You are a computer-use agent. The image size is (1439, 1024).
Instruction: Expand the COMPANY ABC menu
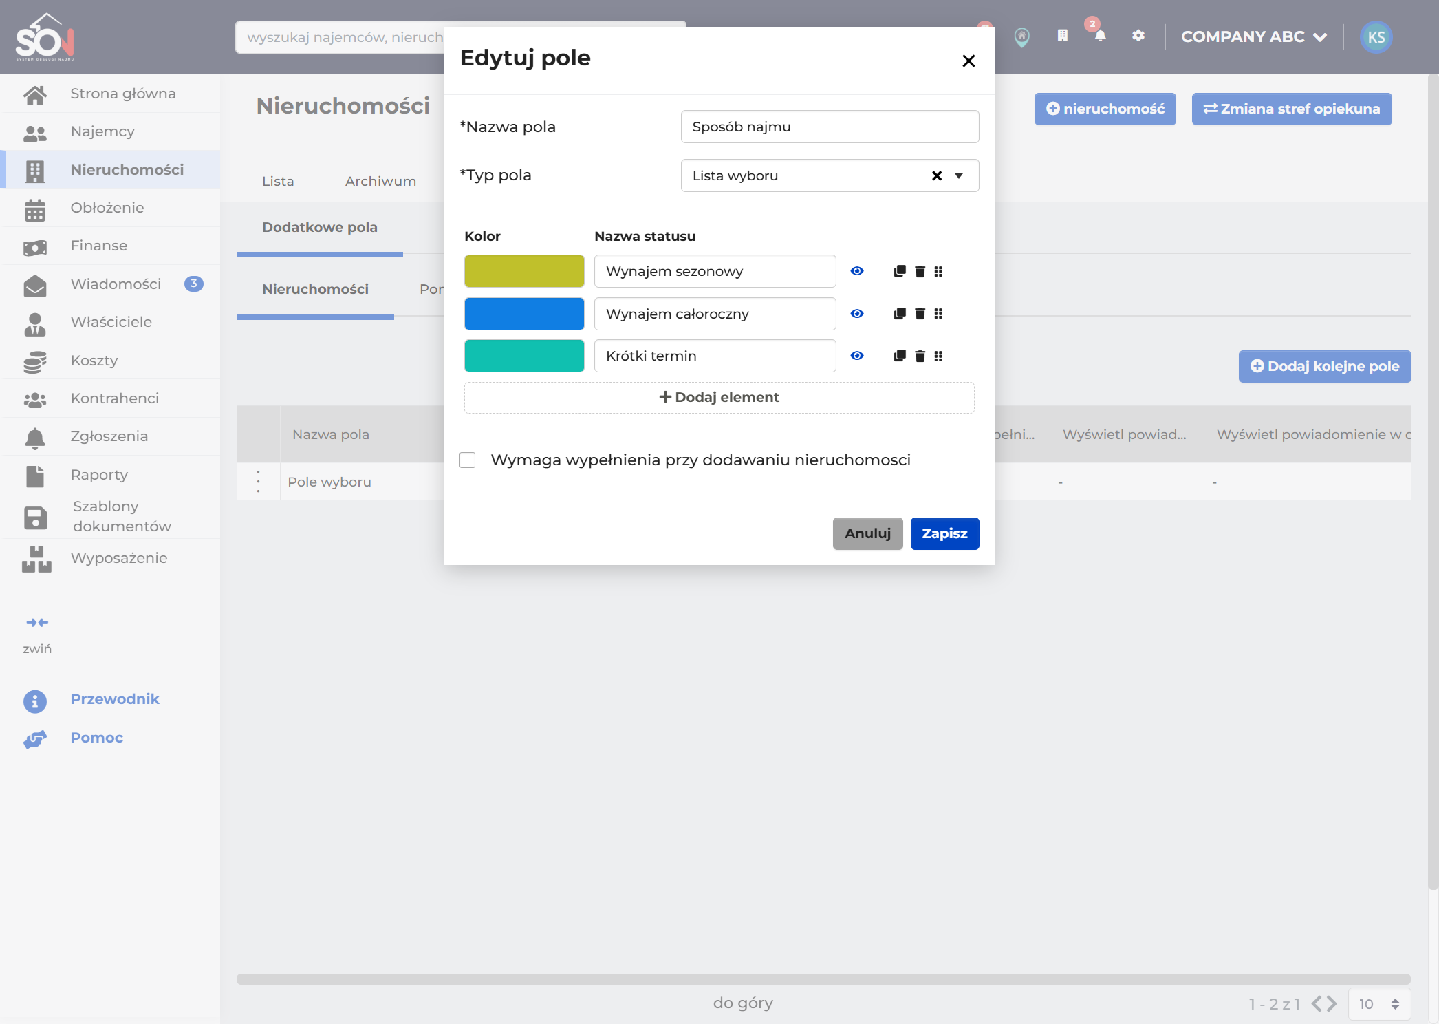click(x=1254, y=36)
